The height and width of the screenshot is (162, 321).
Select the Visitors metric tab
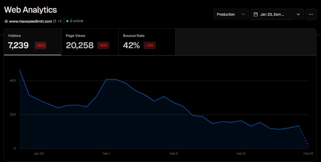pyautogui.click(x=33, y=42)
